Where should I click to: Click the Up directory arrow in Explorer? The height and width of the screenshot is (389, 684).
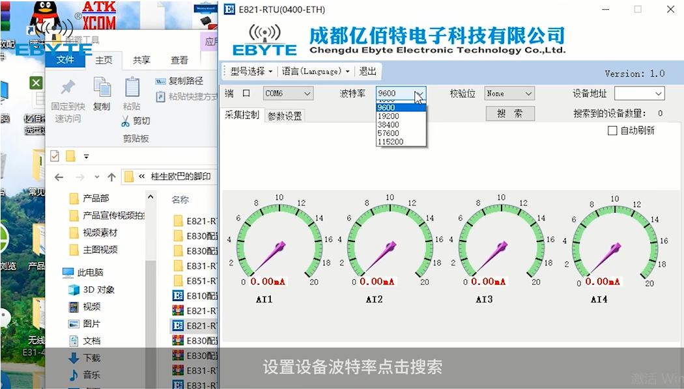(111, 177)
